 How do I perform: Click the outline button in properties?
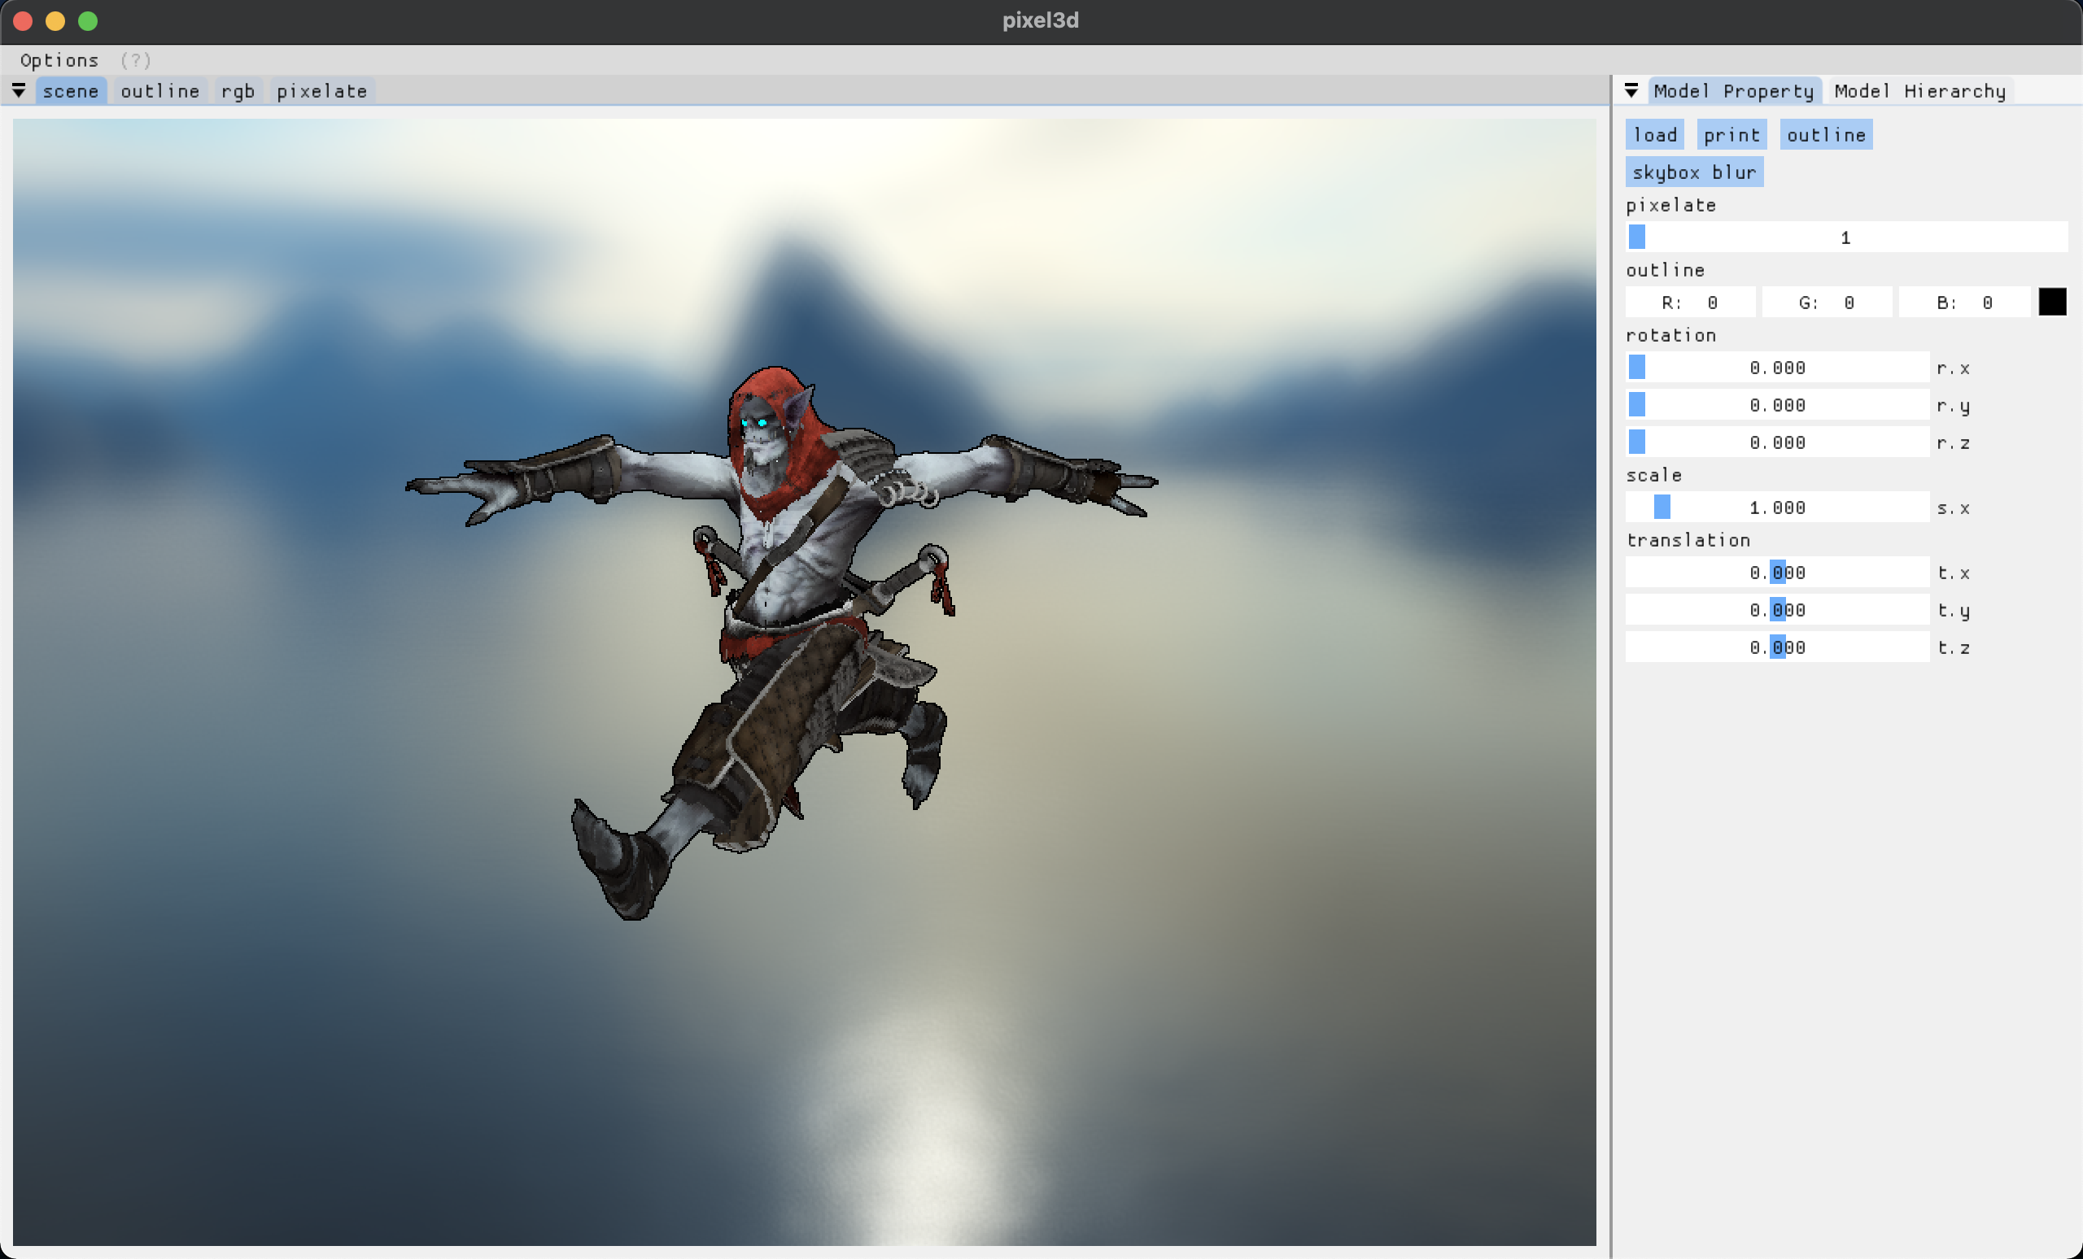tap(1826, 134)
